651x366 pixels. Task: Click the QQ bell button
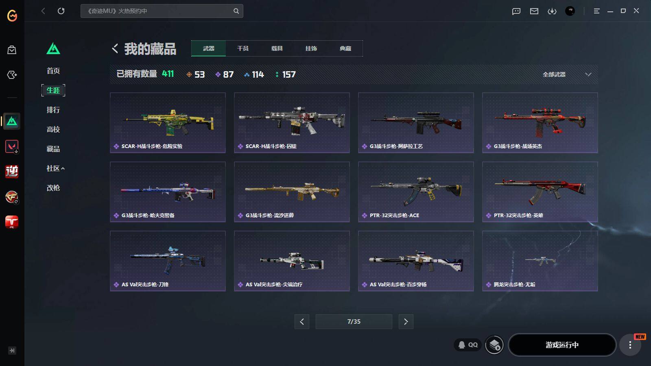click(x=468, y=345)
